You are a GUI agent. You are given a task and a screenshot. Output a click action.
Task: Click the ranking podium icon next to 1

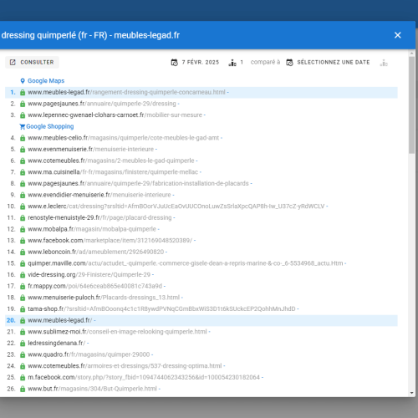[x=232, y=63]
